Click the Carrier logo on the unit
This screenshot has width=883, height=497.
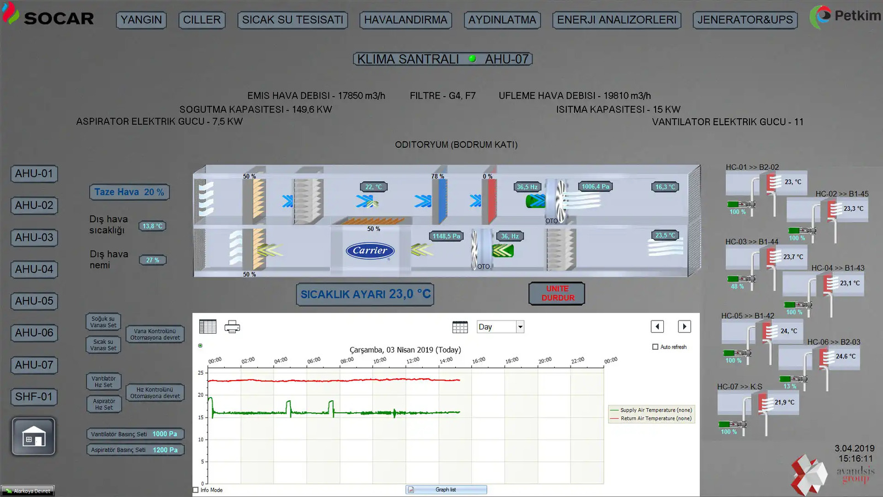[x=370, y=251]
